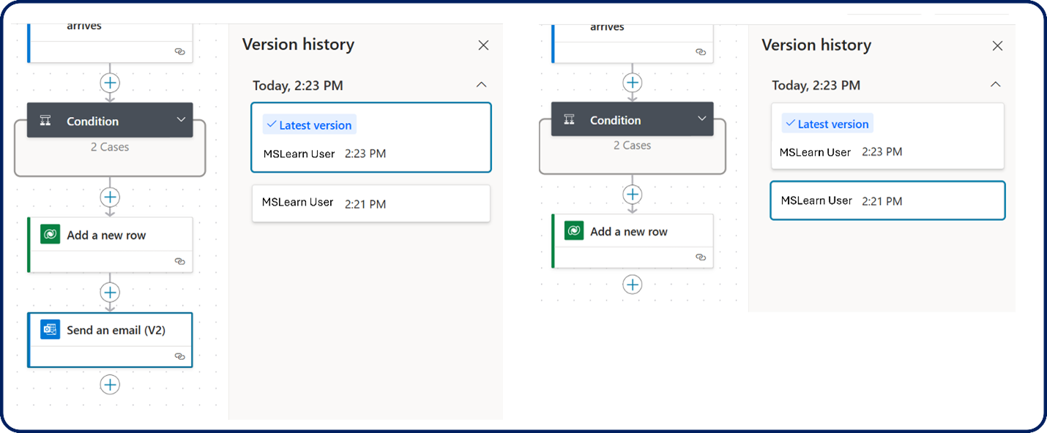Click the Dataverse icon on right pane's Add a new row
1047x433 pixels.
pos(574,231)
